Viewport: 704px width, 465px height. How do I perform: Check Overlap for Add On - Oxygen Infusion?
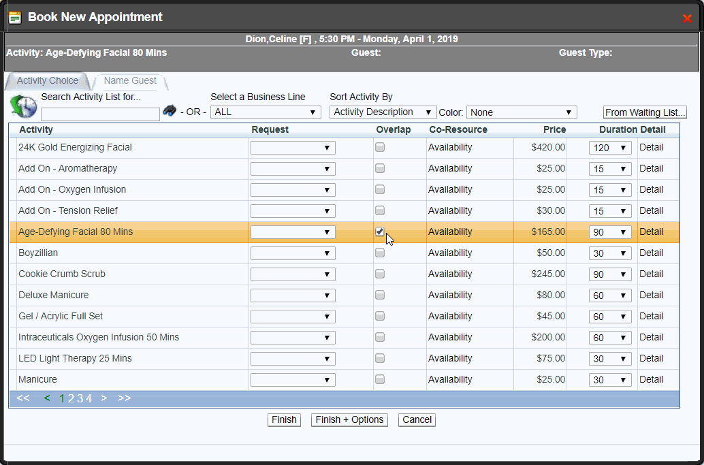(x=380, y=189)
